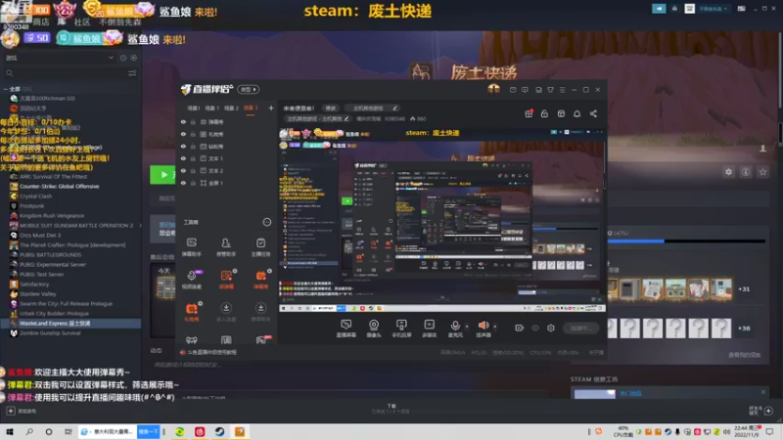Toggle visibility of 钻粉秀 layer
The image size is (783, 440).
tap(183, 146)
